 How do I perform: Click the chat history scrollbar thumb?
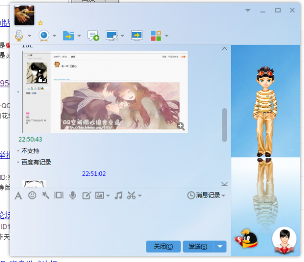[x=224, y=125]
